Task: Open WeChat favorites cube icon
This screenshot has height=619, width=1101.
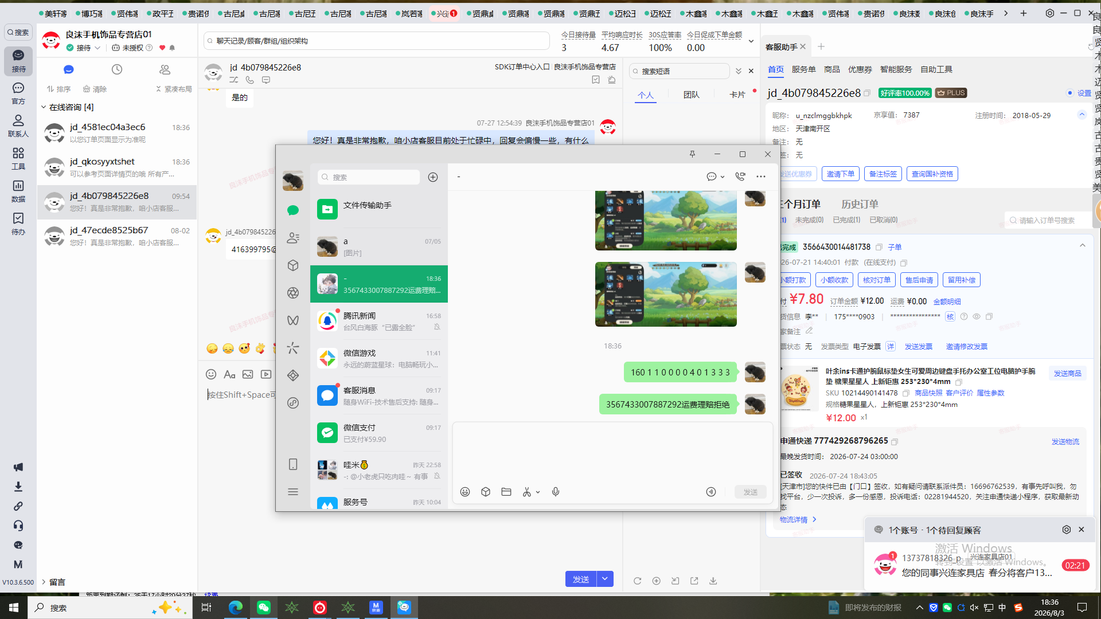Action: point(293,265)
